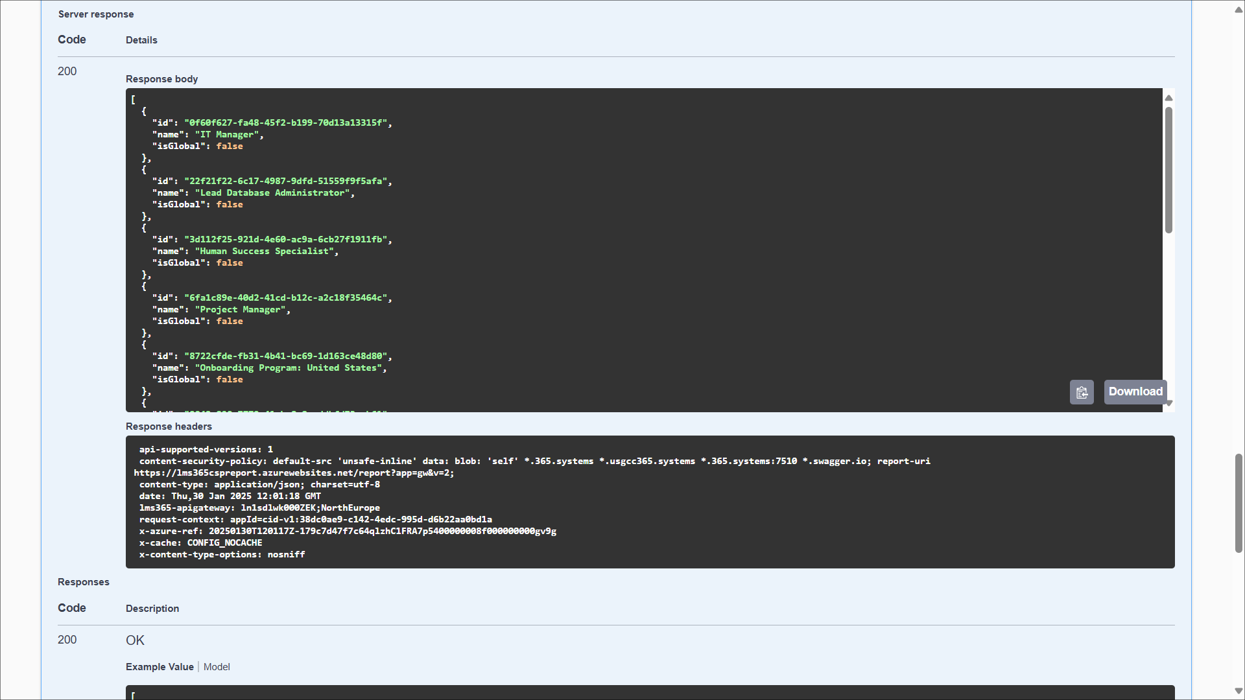
Task: Click the "Project Manager" name value
Action: 241,310
